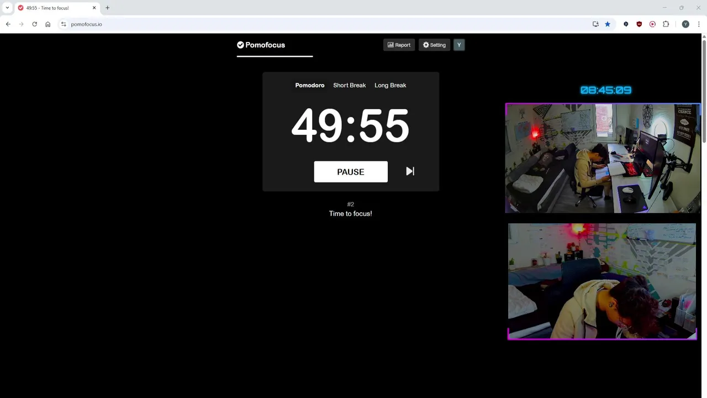Skip to next session with forward icon
707x398 pixels.
tap(410, 171)
